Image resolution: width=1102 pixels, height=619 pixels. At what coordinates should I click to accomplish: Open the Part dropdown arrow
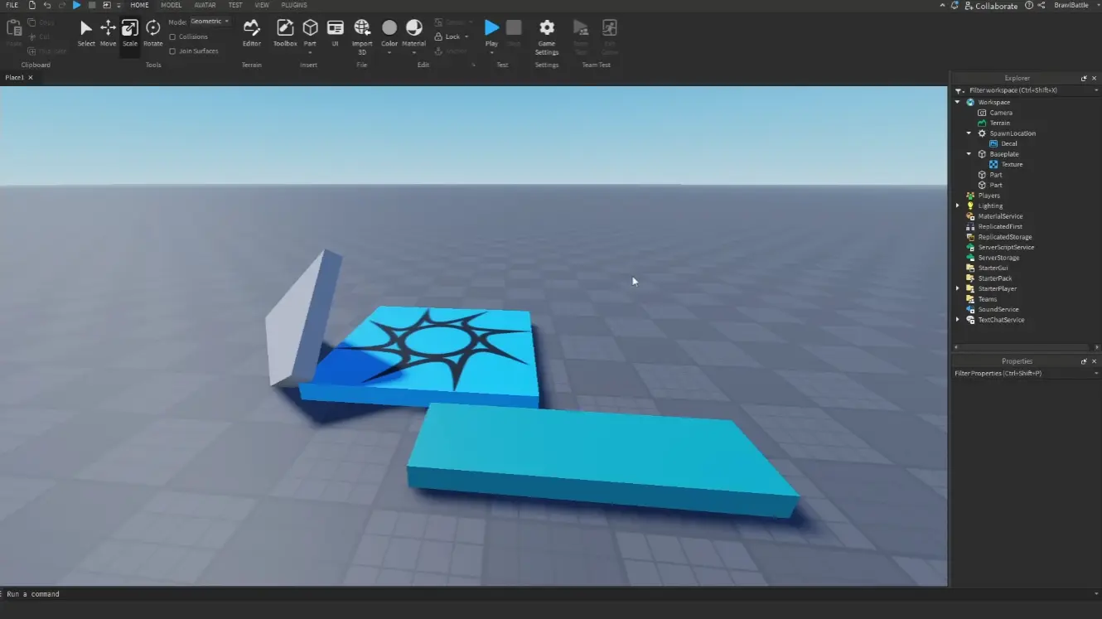pos(310,52)
